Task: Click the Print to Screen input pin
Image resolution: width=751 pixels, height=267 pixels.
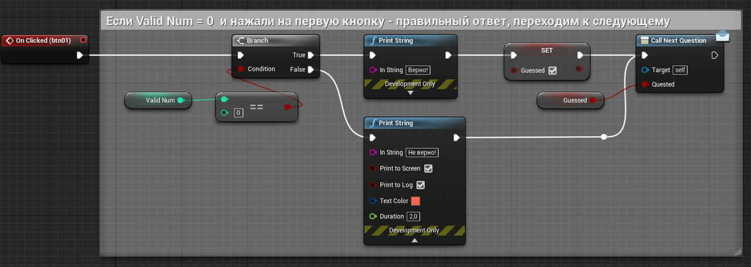Action: 372,168
